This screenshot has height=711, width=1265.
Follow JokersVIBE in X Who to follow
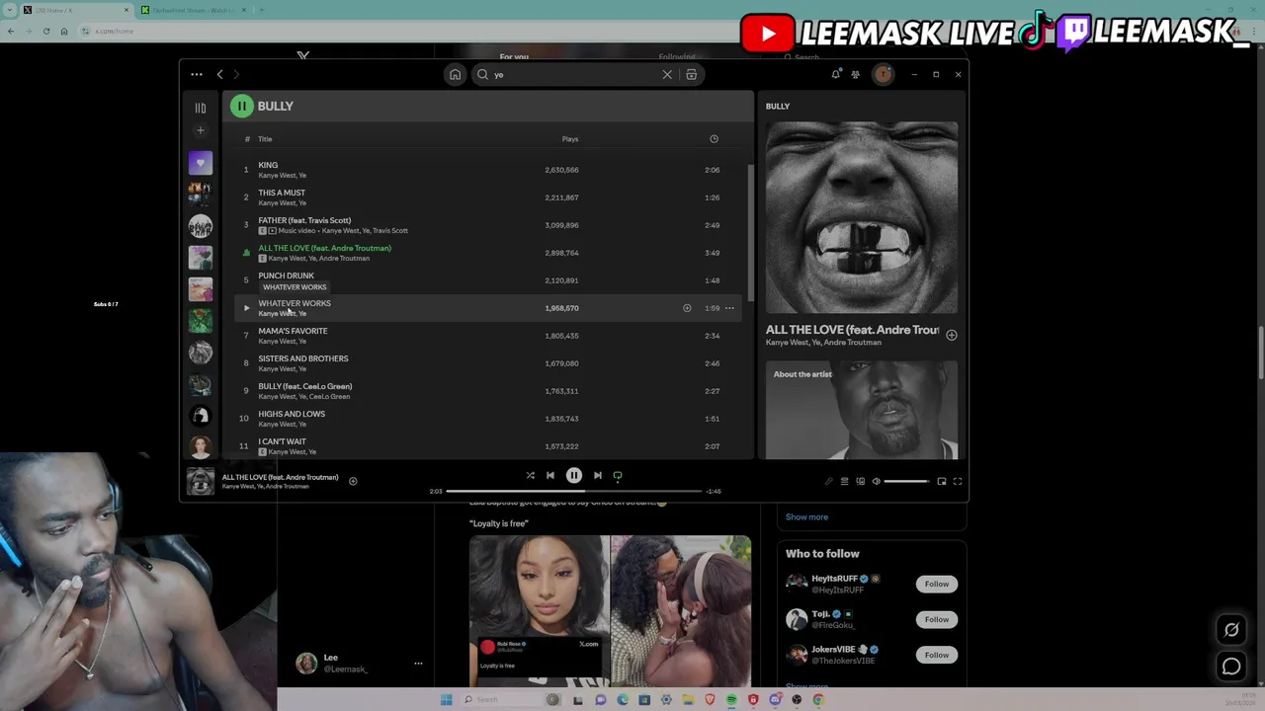click(x=936, y=655)
